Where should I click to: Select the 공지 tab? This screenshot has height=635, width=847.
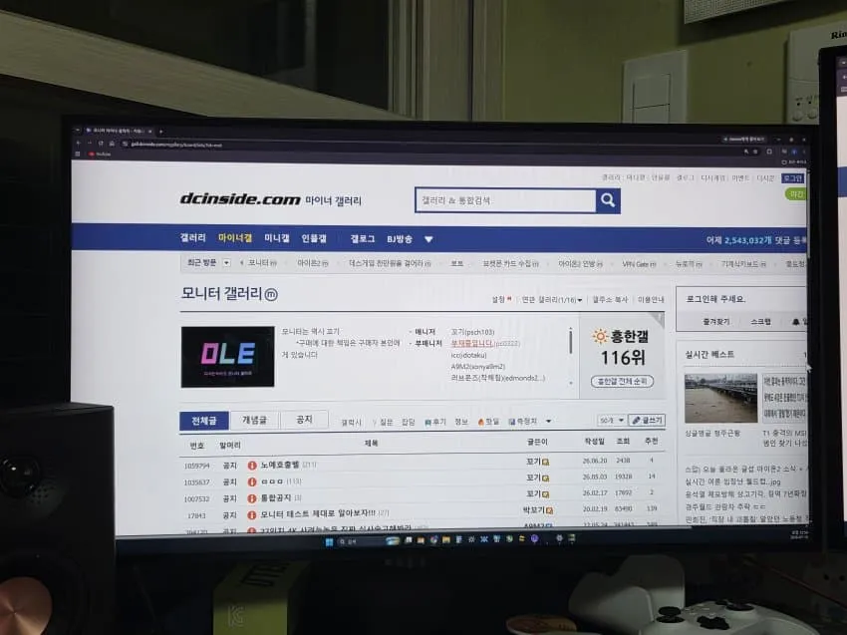click(304, 420)
